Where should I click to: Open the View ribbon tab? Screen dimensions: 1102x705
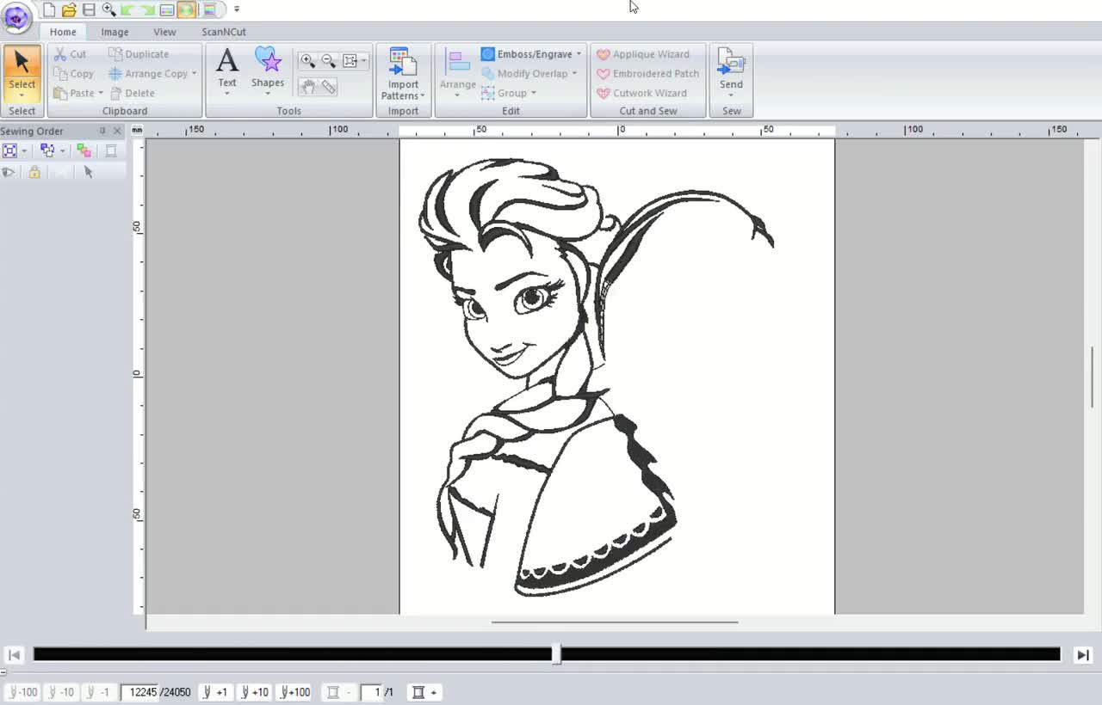point(164,32)
